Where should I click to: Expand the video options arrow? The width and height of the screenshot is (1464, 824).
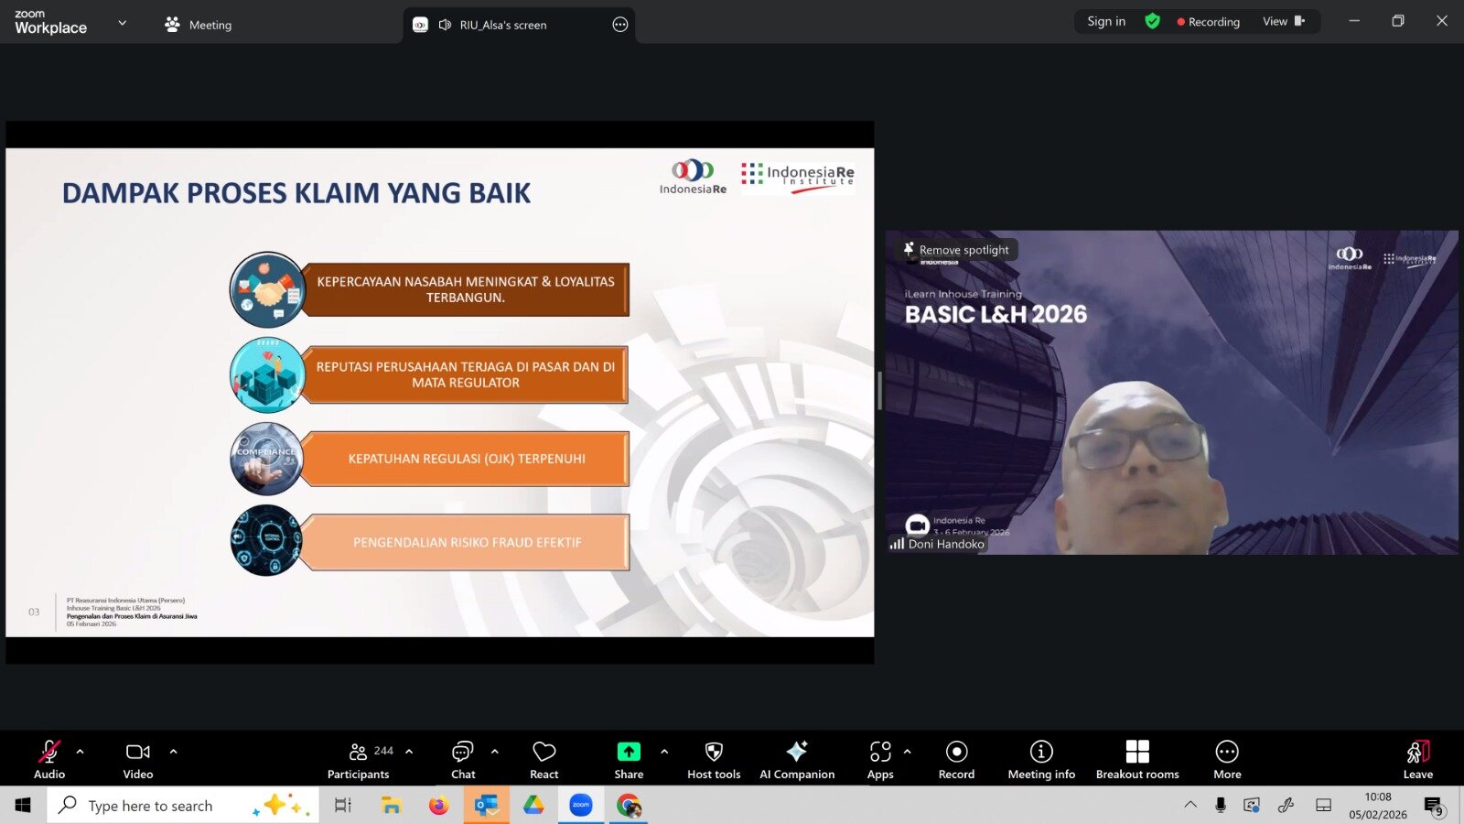point(174,752)
